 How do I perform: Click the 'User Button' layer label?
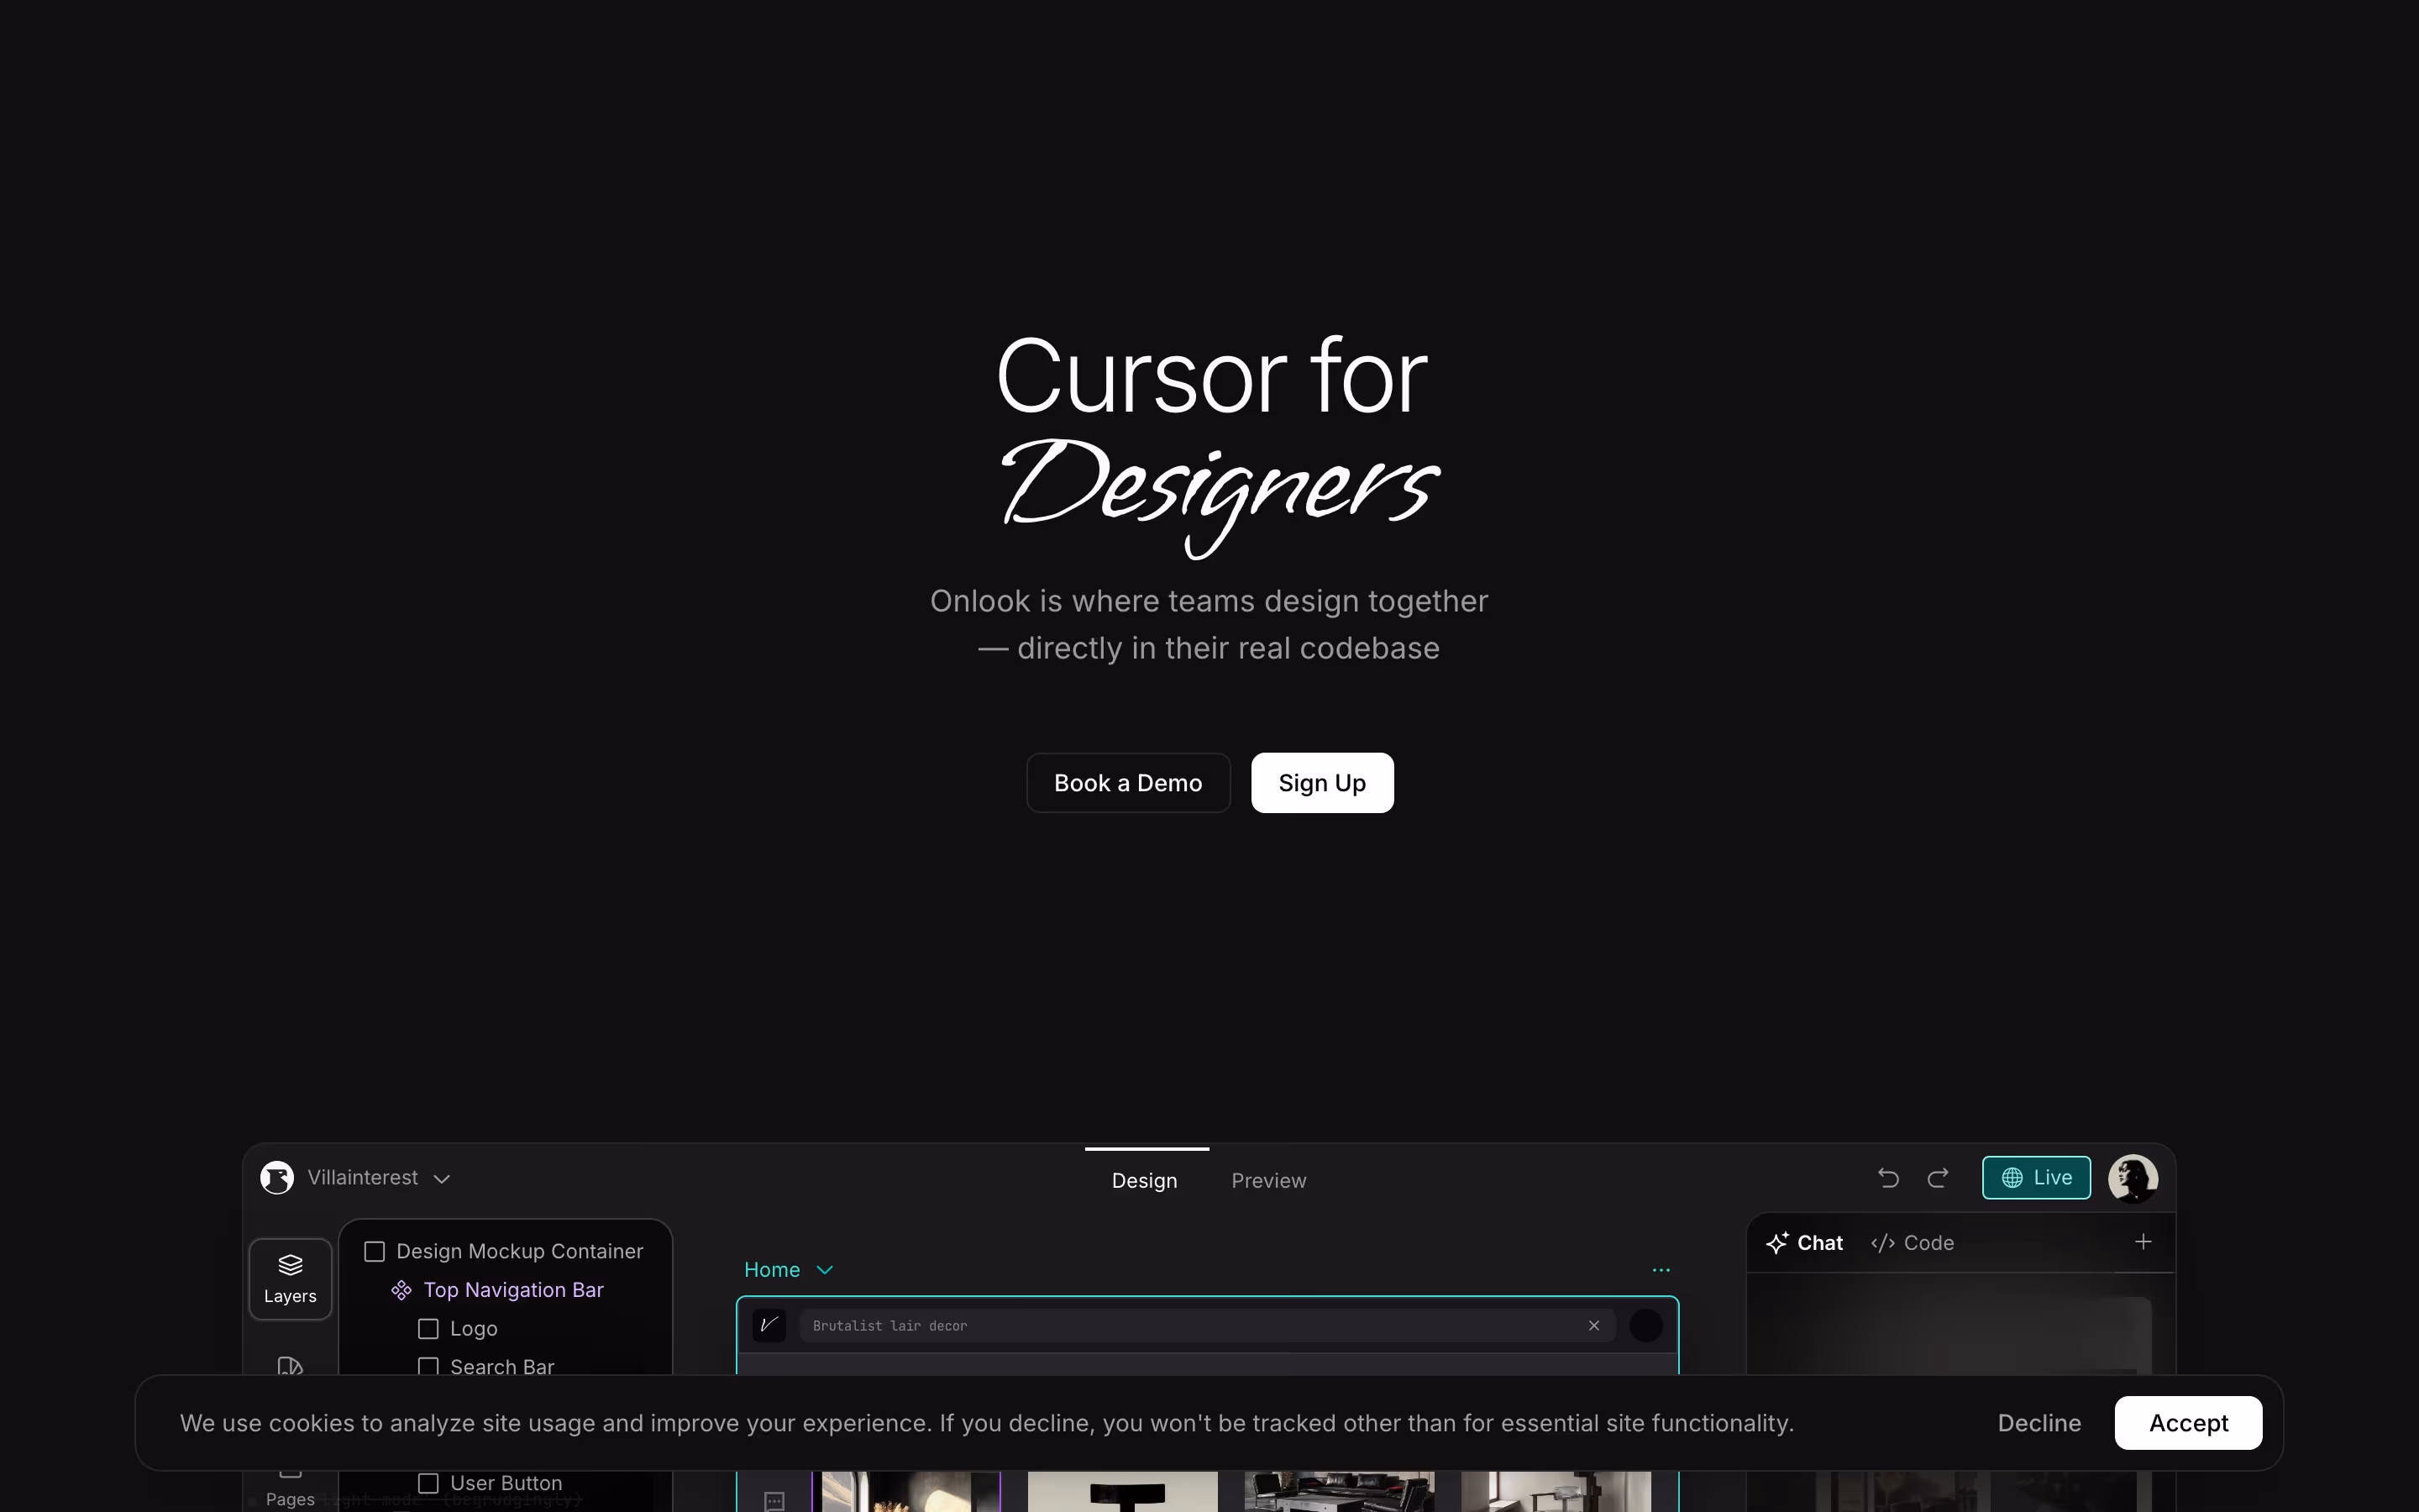click(x=506, y=1484)
